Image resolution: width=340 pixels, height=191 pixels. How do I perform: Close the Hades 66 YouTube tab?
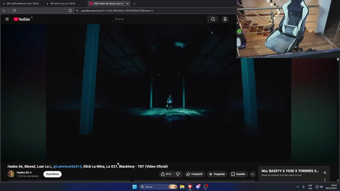[127, 3]
